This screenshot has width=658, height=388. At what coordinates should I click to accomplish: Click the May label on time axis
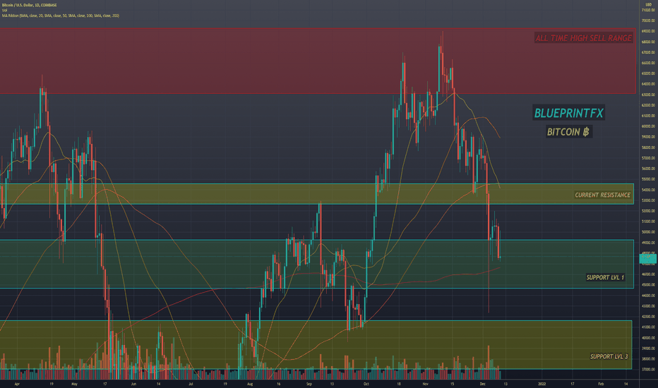(74, 384)
